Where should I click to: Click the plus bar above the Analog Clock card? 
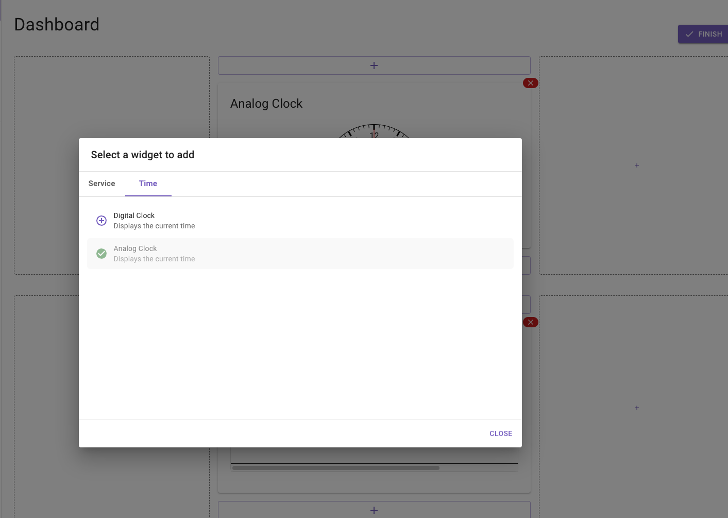pyautogui.click(x=374, y=65)
